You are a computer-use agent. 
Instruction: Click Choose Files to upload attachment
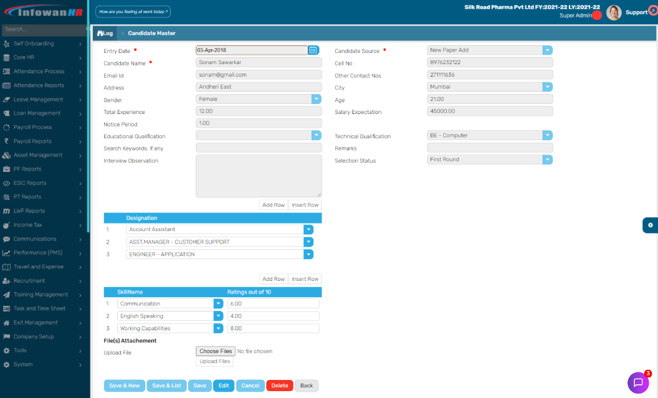tap(216, 351)
